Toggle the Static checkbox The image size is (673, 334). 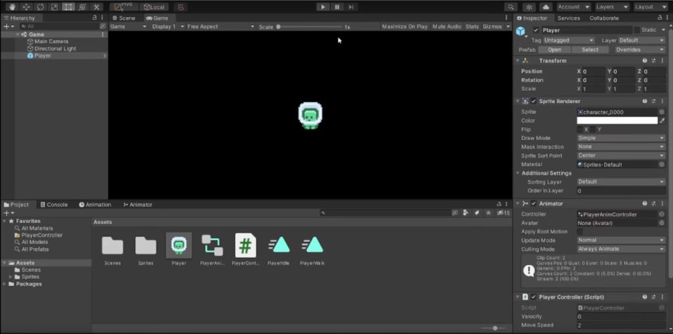(x=637, y=30)
